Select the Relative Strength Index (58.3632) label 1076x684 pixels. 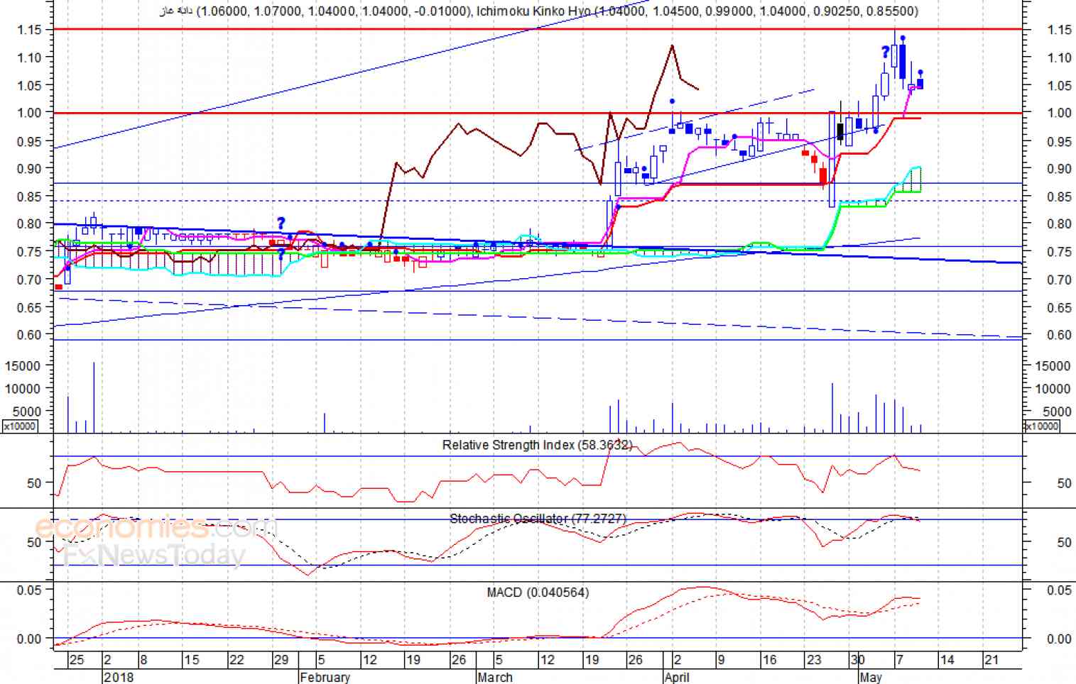(x=537, y=446)
